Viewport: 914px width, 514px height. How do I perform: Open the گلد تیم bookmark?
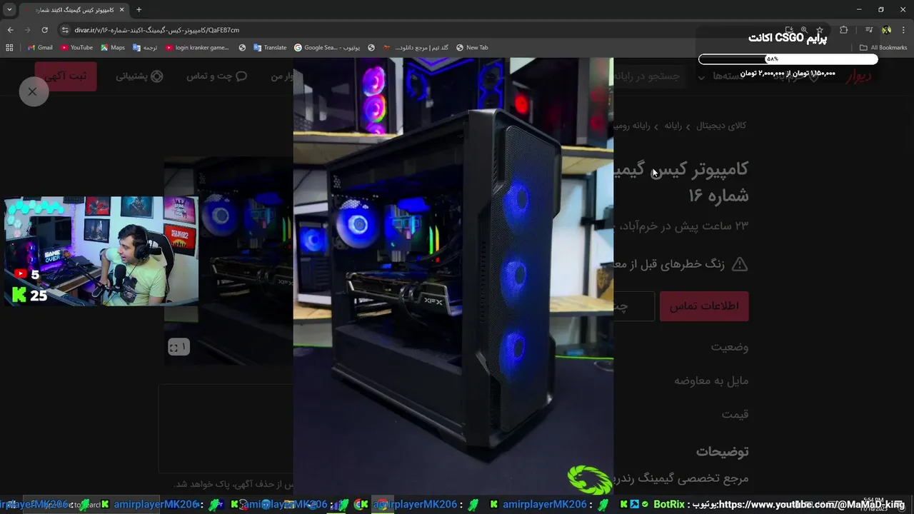[x=416, y=48]
